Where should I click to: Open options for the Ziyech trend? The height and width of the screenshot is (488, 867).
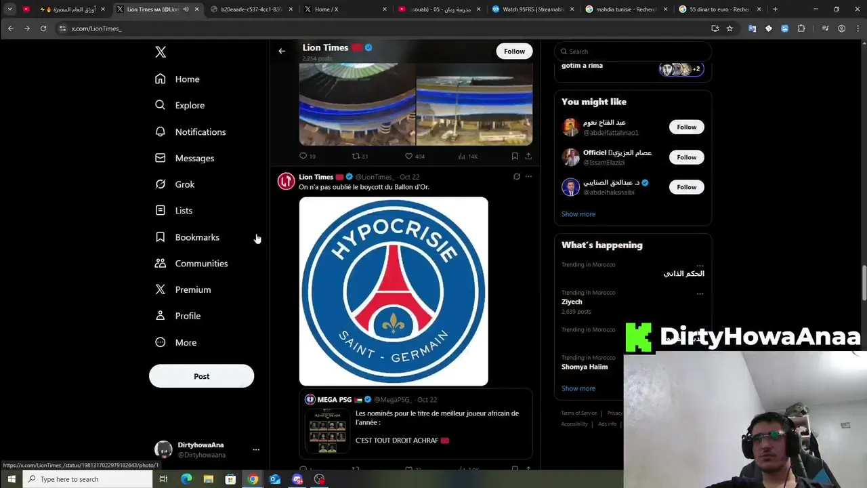[700, 293]
